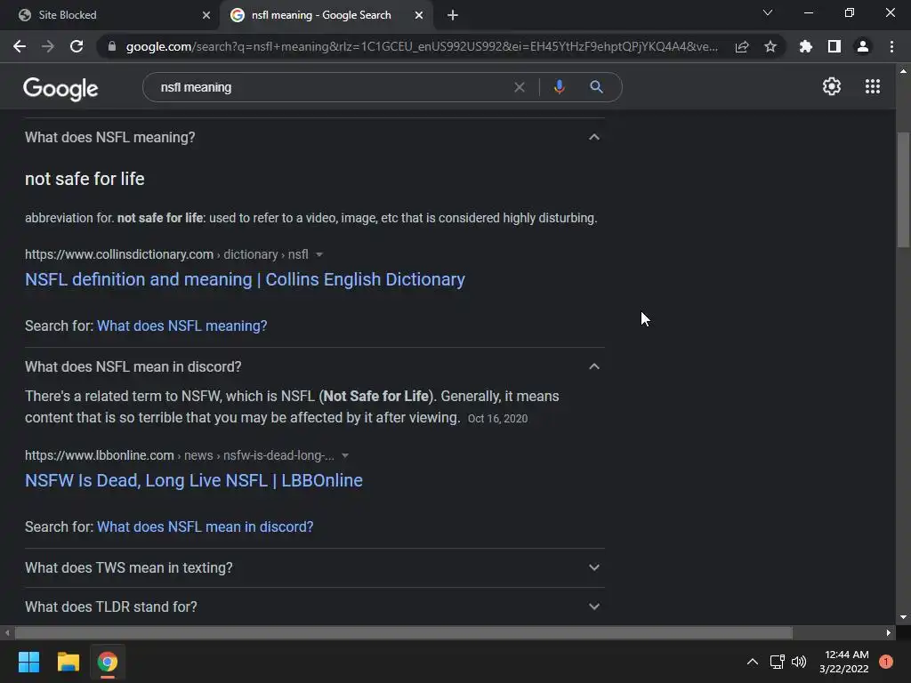
Task: Open Google apps grid
Action: pyautogui.click(x=873, y=86)
